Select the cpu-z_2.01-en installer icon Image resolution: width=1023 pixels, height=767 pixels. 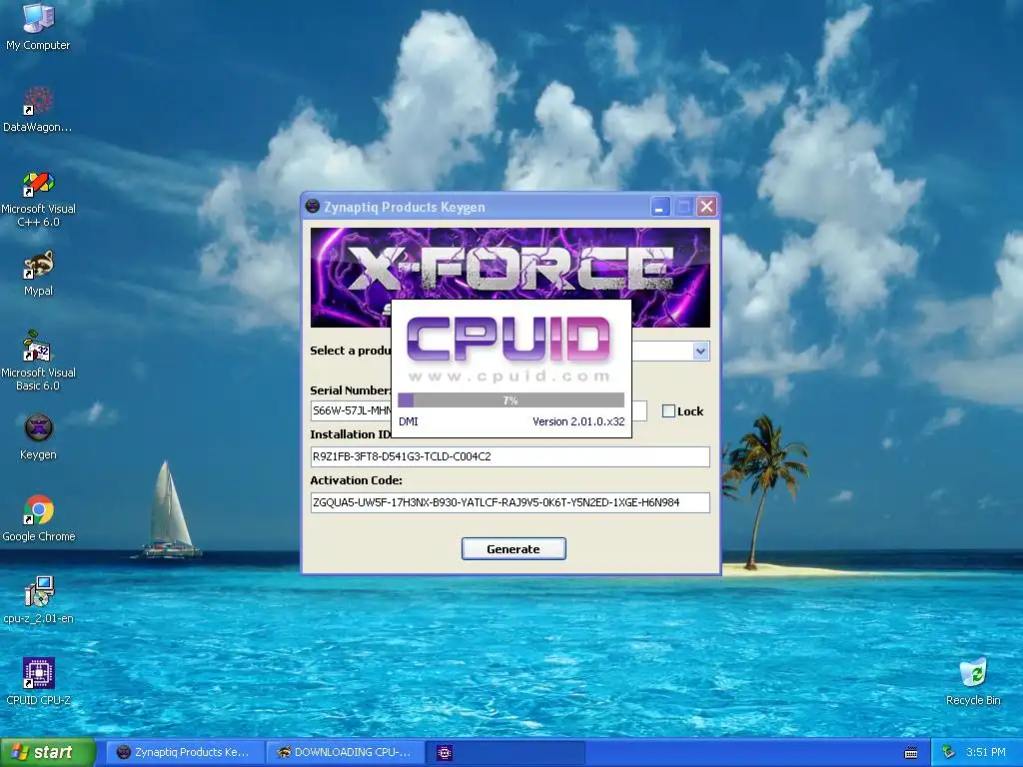click(39, 600)
